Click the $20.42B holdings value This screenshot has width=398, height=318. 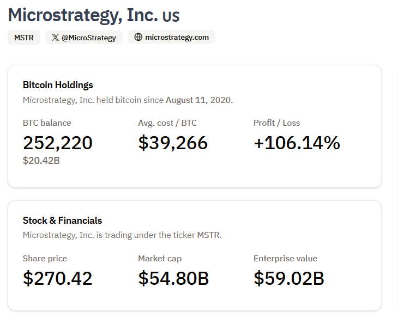41,161
